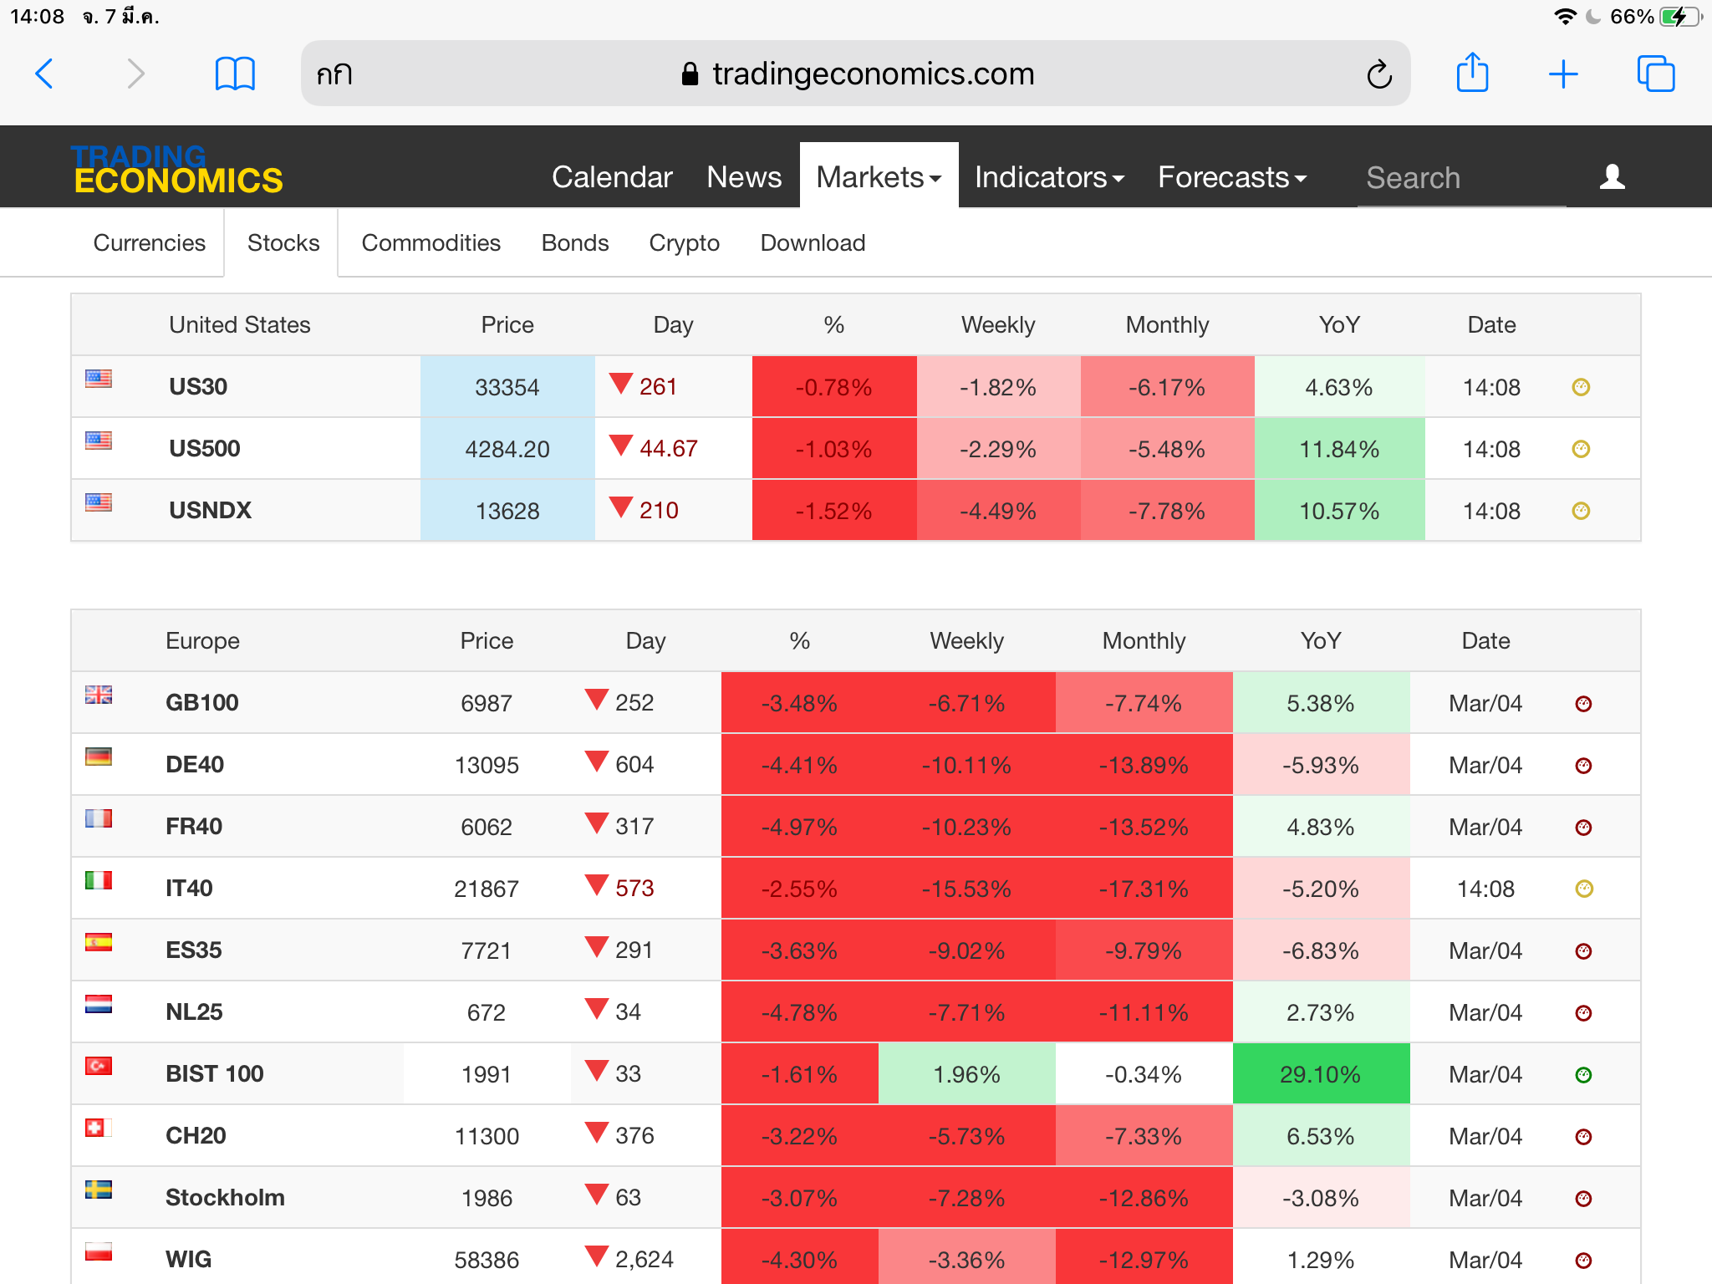Open the USNDX index link

pos(210,510)
